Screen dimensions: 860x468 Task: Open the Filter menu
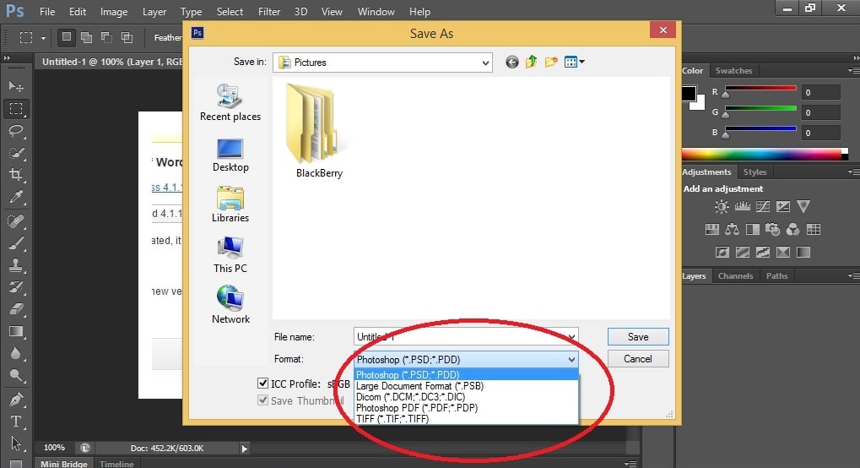point(269,12)
